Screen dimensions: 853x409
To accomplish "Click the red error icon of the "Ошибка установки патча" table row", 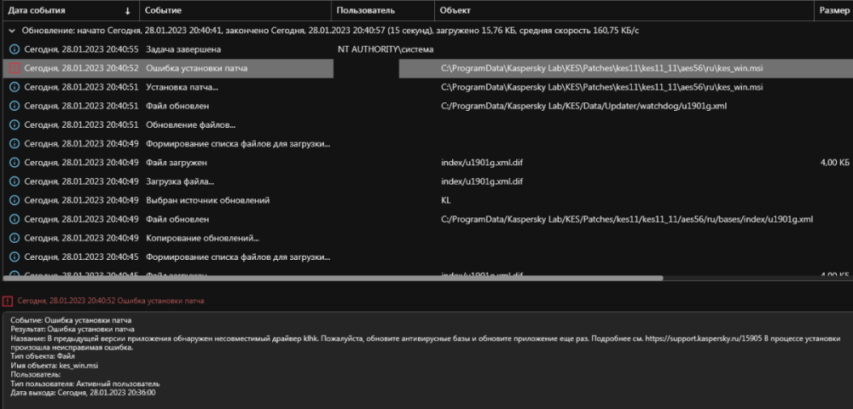I will point(15,68).
